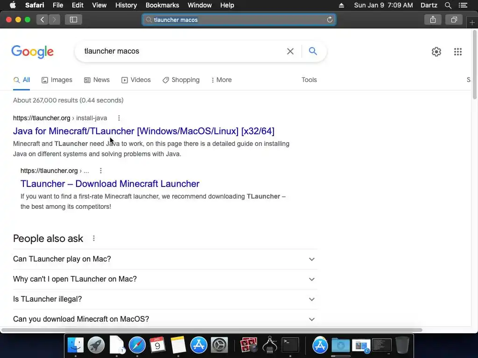Switch to the News results tab

97,80
